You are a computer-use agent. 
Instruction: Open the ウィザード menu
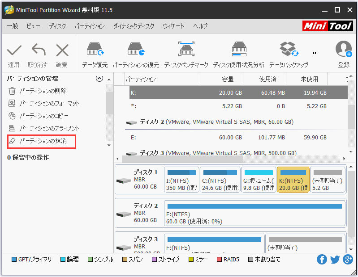coord(173,26)
